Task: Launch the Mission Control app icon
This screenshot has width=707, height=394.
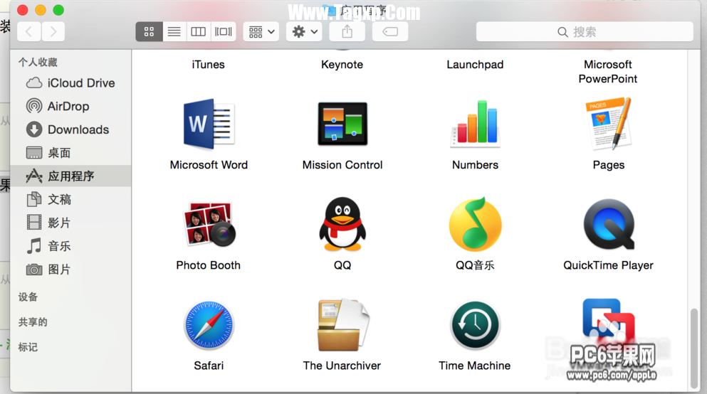Action: (342, 124)
